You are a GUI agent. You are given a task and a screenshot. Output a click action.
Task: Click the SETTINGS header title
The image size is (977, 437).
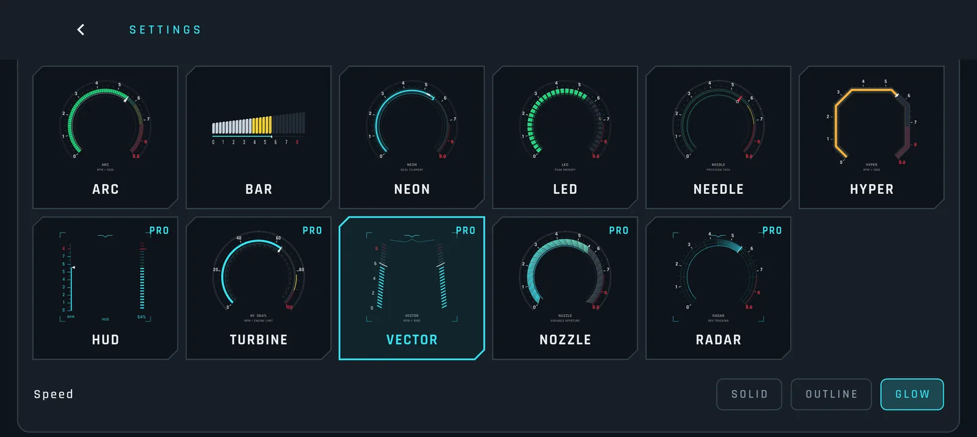[x=165, y=30]
